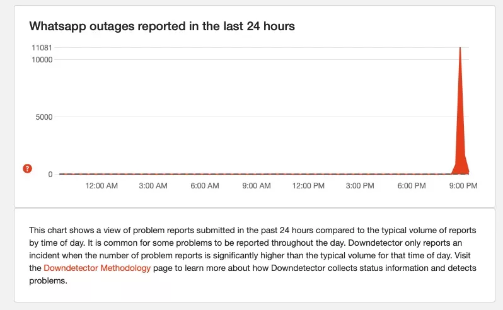Click the red question mark help icon

(27, 168)
